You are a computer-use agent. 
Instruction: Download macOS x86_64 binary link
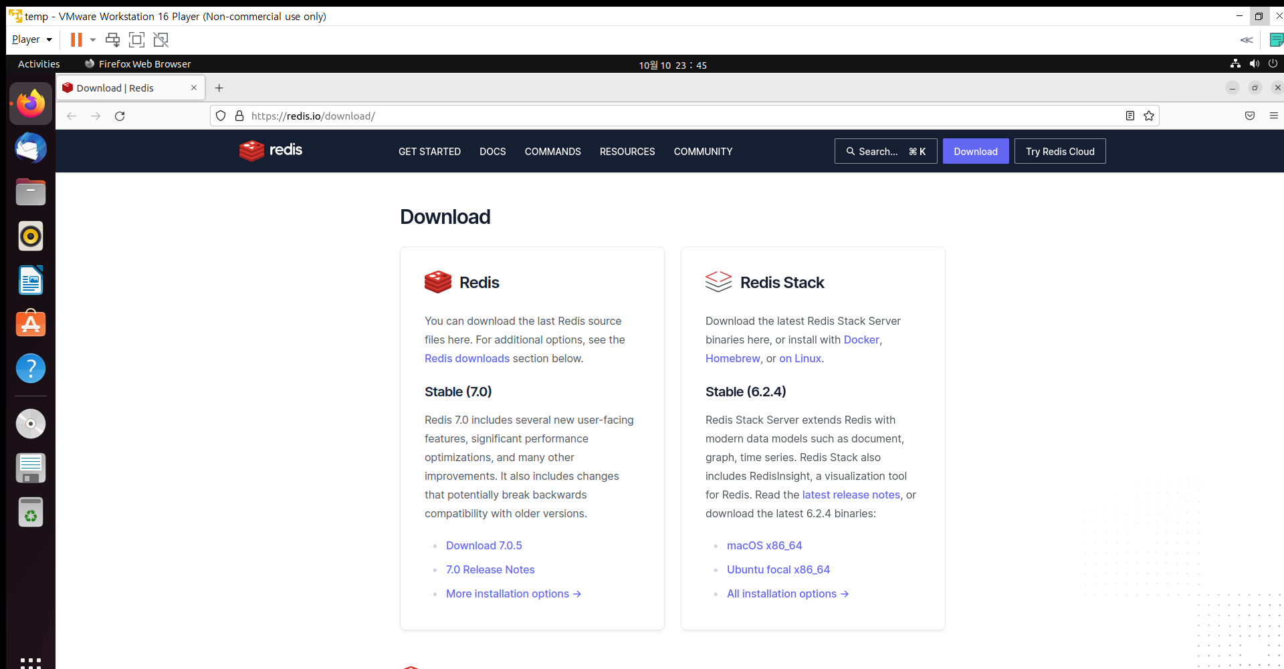pos(764,545)
